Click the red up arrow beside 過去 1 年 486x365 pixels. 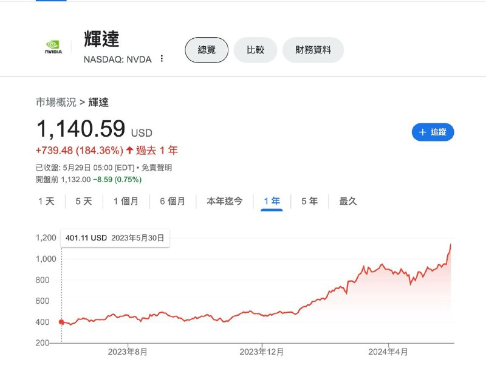(129, 151)
